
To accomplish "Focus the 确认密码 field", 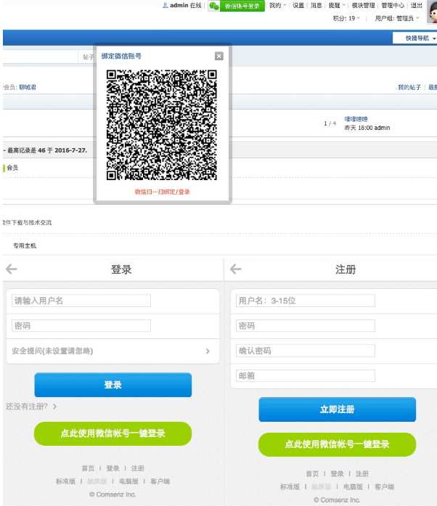I will coord(306,351).
